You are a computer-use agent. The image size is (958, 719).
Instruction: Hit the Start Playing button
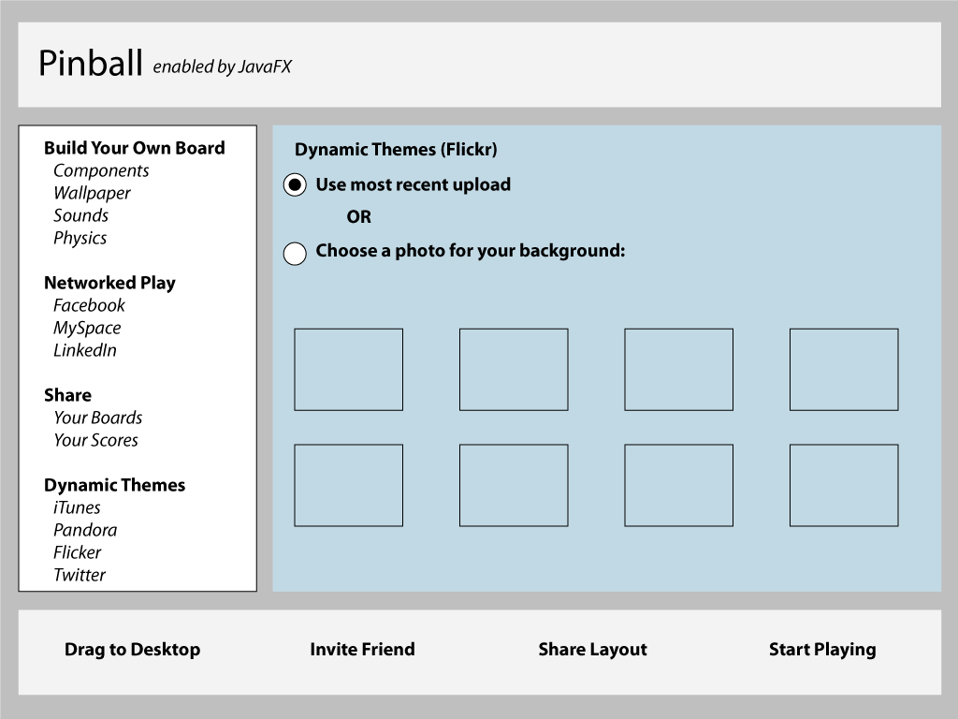(x=822, y=650)
